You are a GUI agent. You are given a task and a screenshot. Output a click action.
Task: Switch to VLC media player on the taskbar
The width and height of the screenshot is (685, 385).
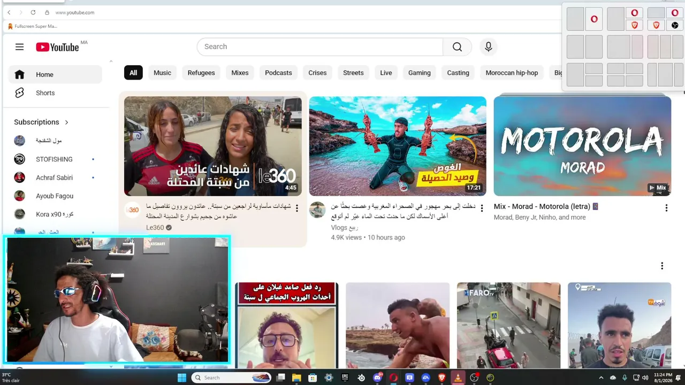tap(458, 378)
